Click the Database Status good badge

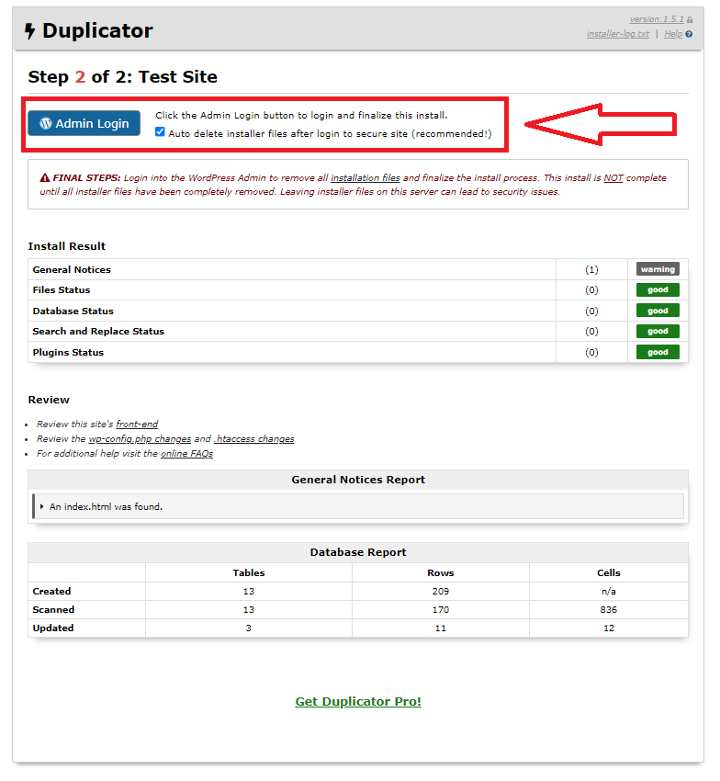click(658, 311)
